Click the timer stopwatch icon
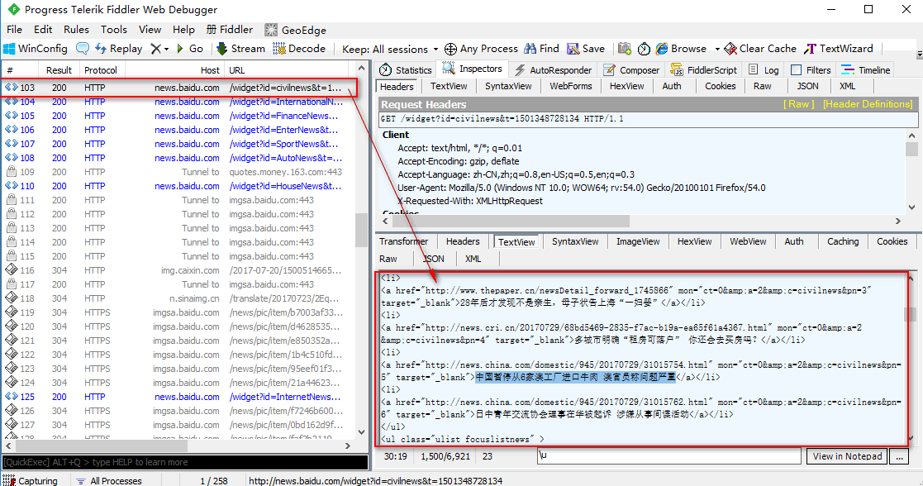Screen dimensions: 923x486 [644, 49]
